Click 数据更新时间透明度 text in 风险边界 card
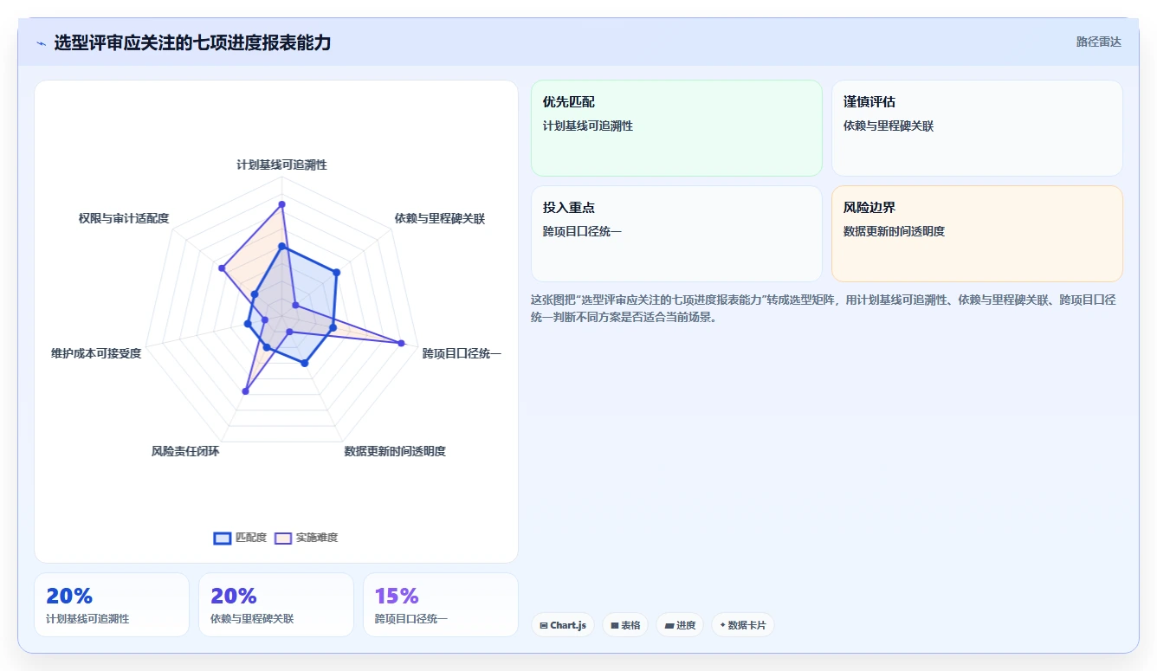The image size is (1157, 671). pyautogui.click(x=894, y=231)
